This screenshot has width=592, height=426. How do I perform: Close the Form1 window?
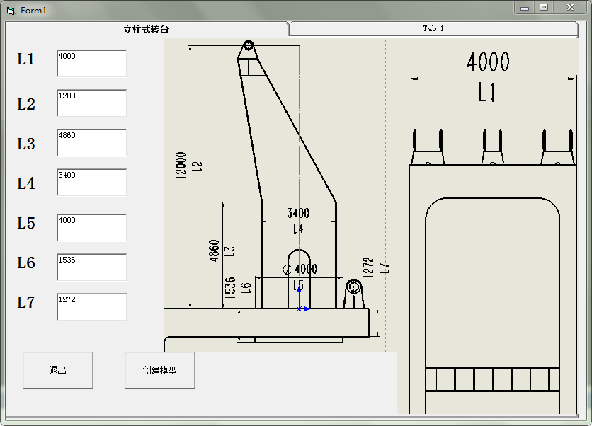click(569, 8)
